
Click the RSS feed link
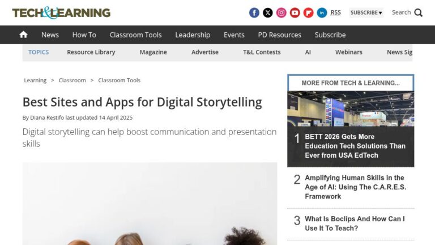336,12
